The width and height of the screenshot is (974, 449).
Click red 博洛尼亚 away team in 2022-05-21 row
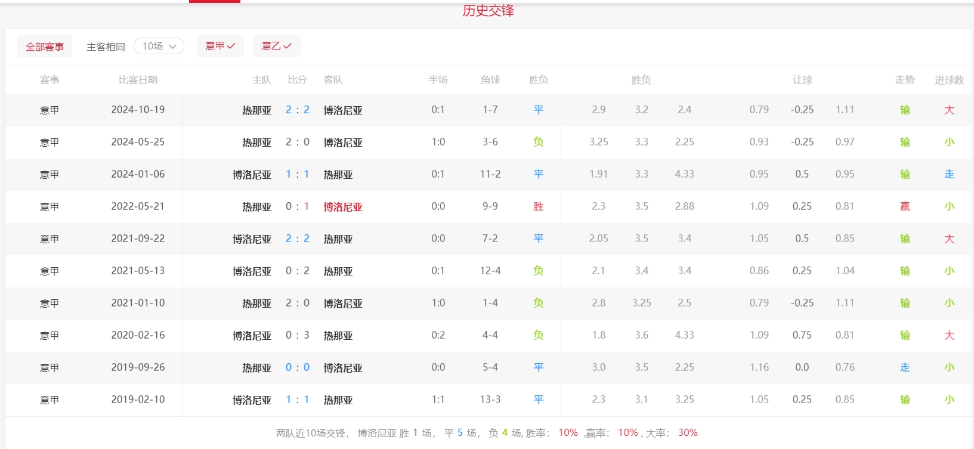[x=343, y=207]
